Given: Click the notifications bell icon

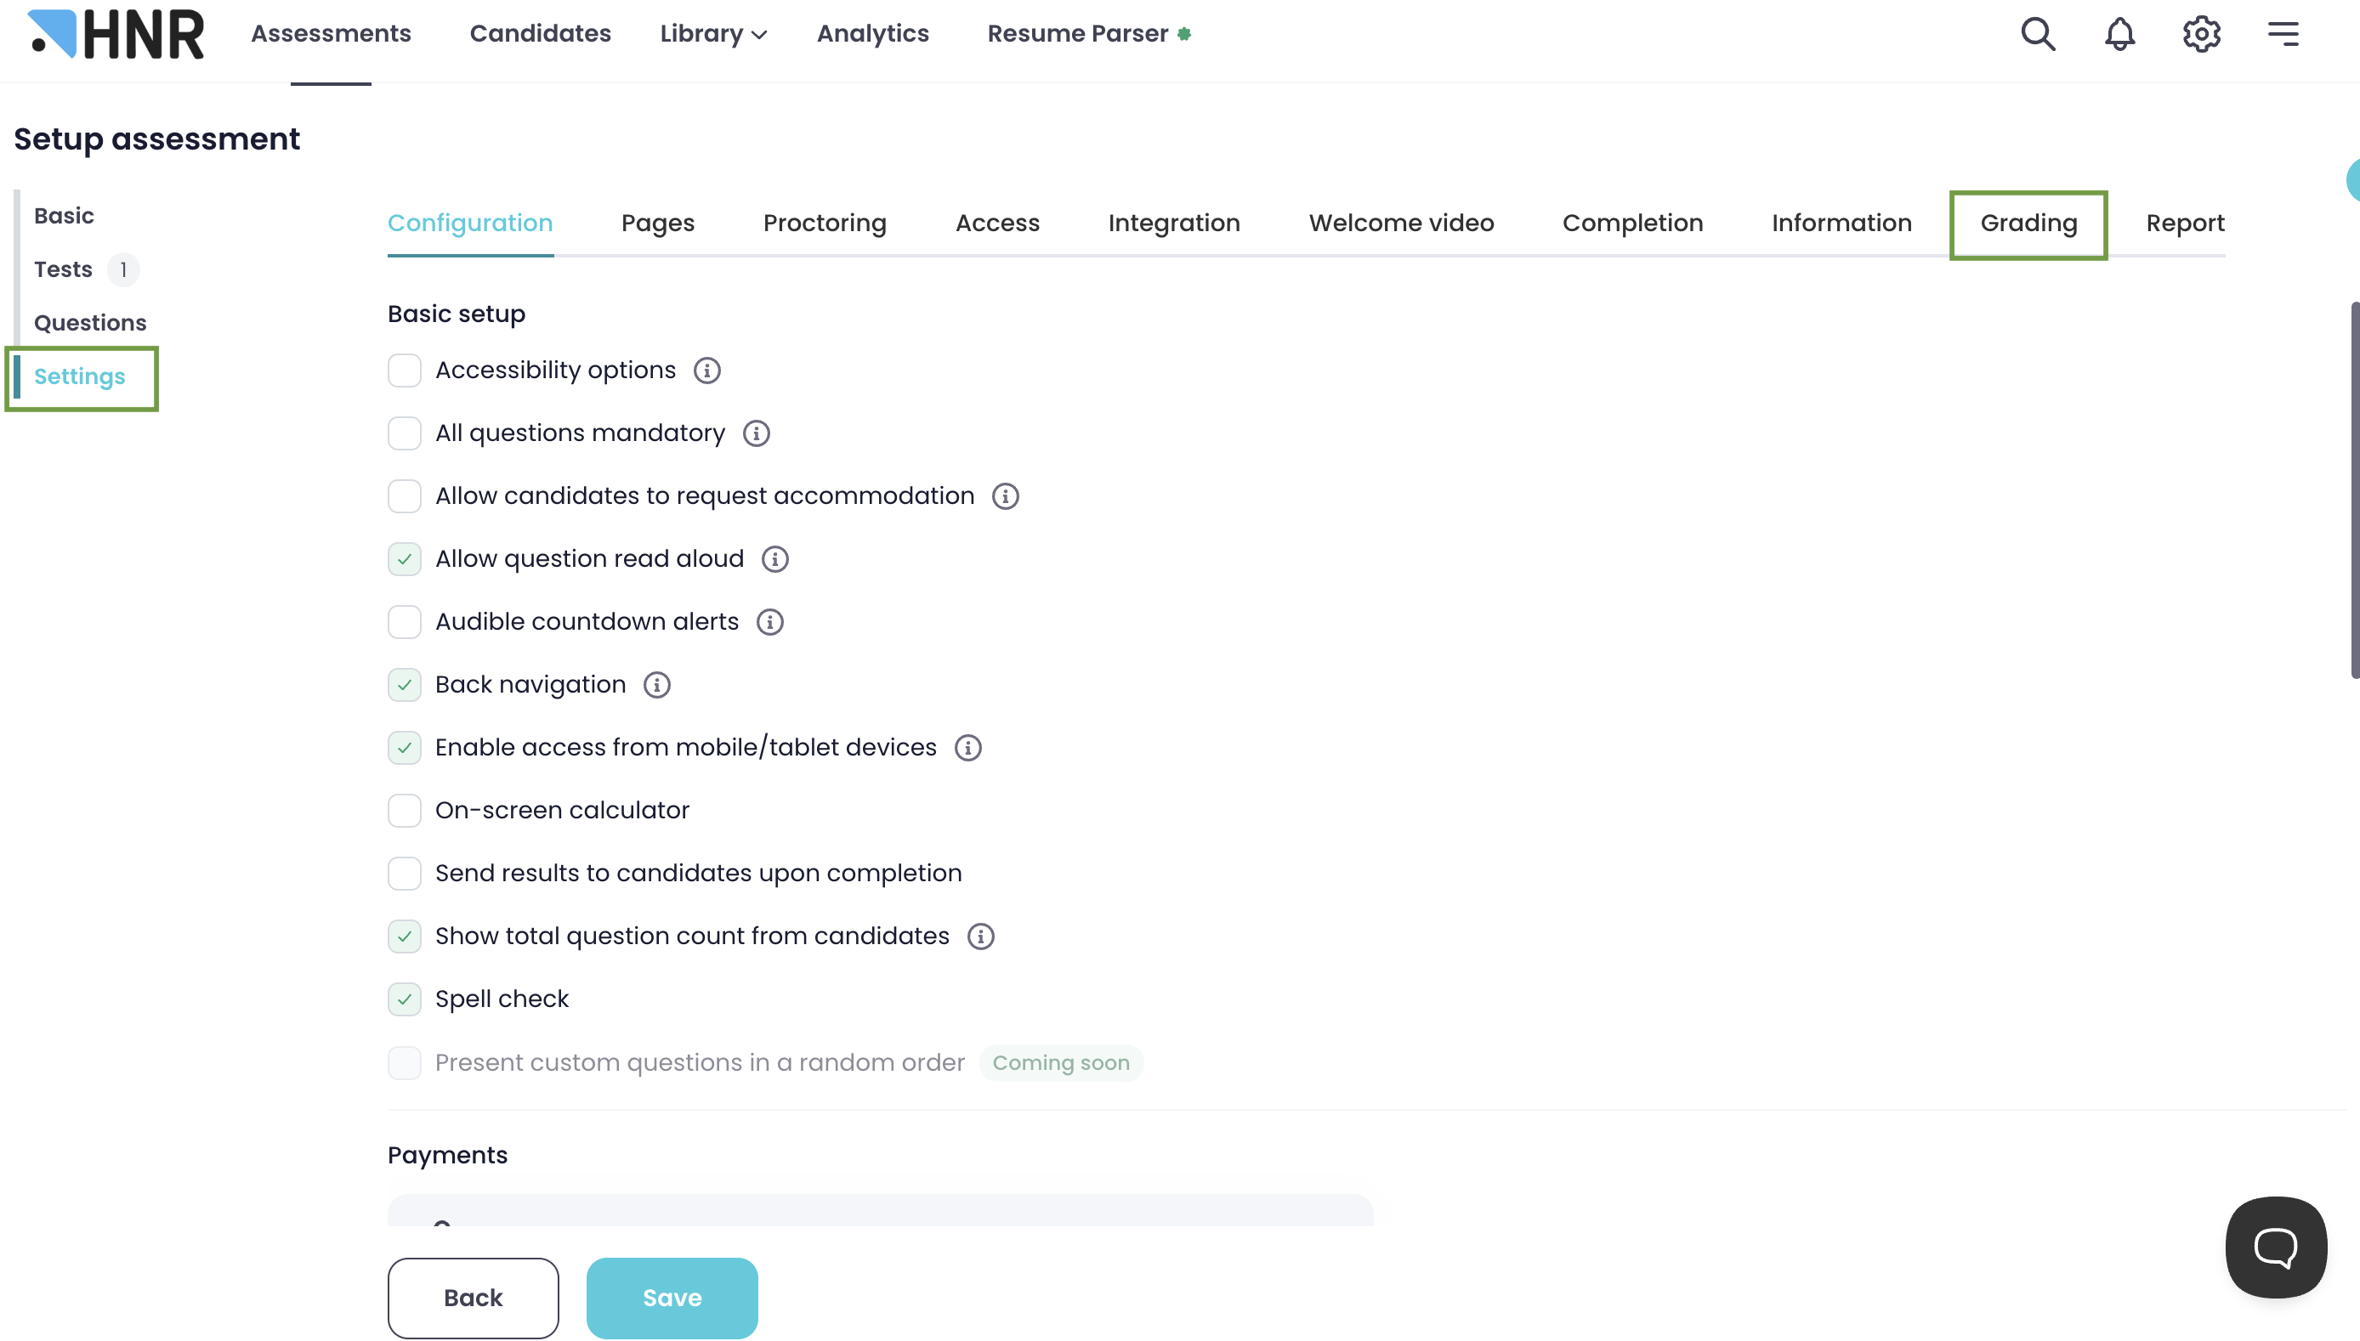Looking at the screenshot, I should pos(2119,34).
